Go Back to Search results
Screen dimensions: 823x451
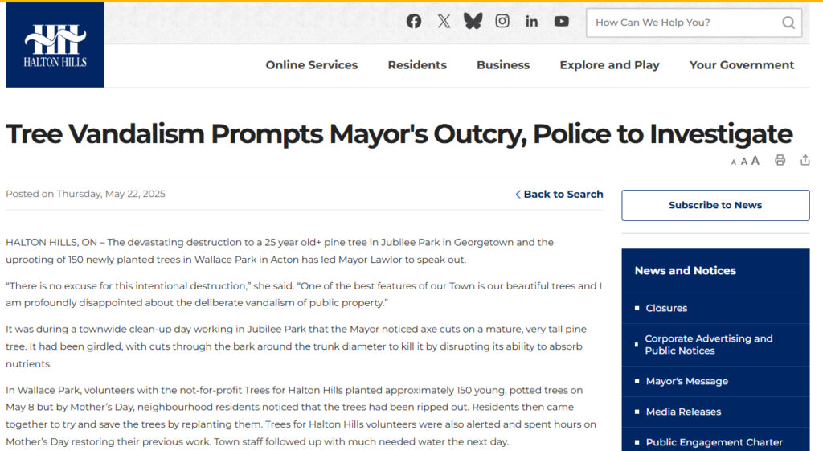point(559,195)
